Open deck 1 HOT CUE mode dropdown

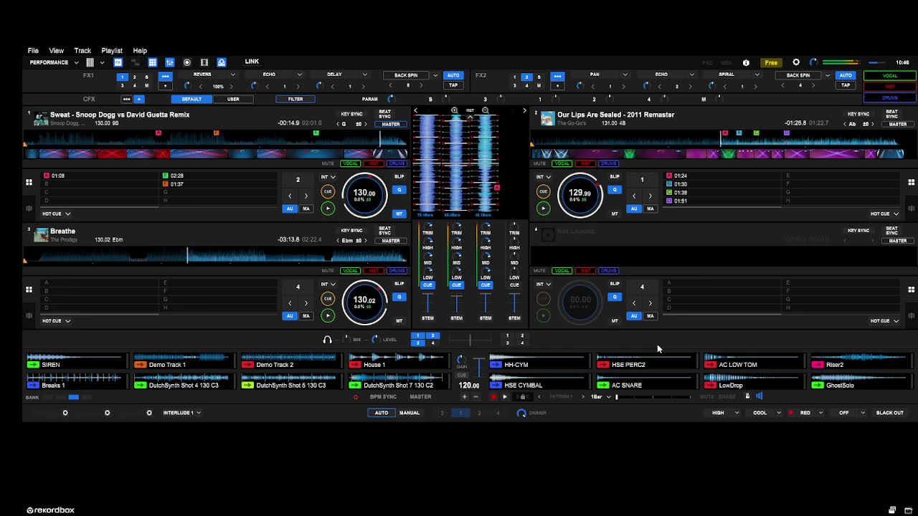pyautogui.click(x=57, y=214)
